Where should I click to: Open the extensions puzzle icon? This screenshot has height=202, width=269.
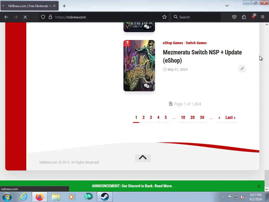tap(244, 17)
